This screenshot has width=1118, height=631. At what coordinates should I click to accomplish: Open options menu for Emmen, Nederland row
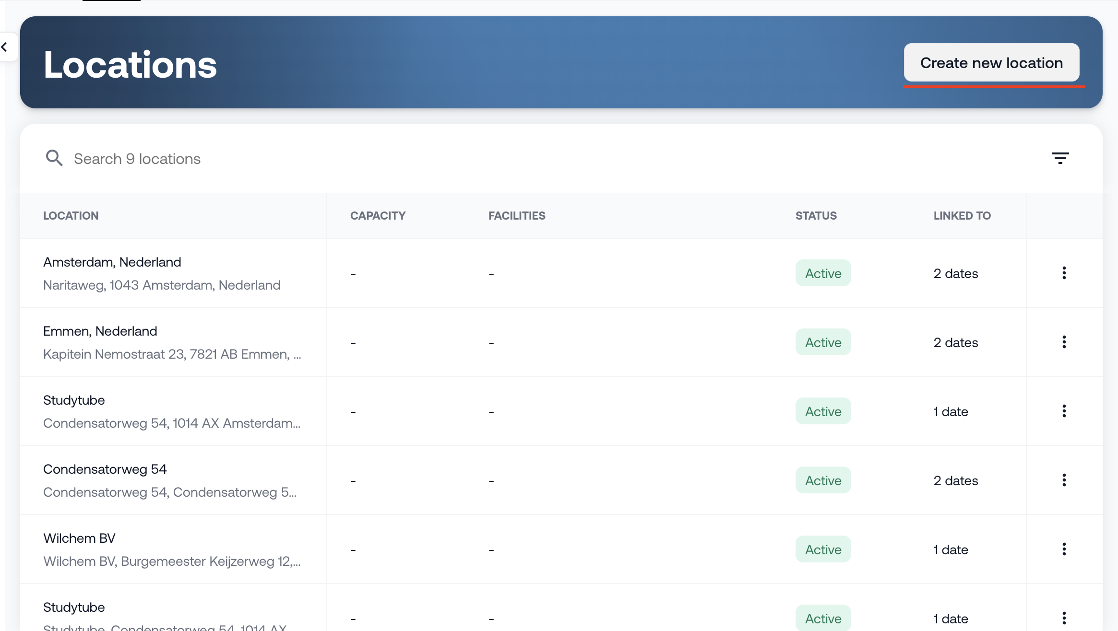[x=1064, y=342]
